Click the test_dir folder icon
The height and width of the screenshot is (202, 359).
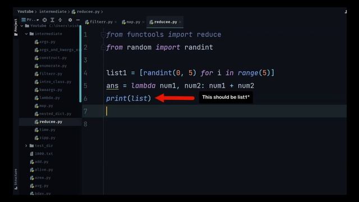click(31, 146)
